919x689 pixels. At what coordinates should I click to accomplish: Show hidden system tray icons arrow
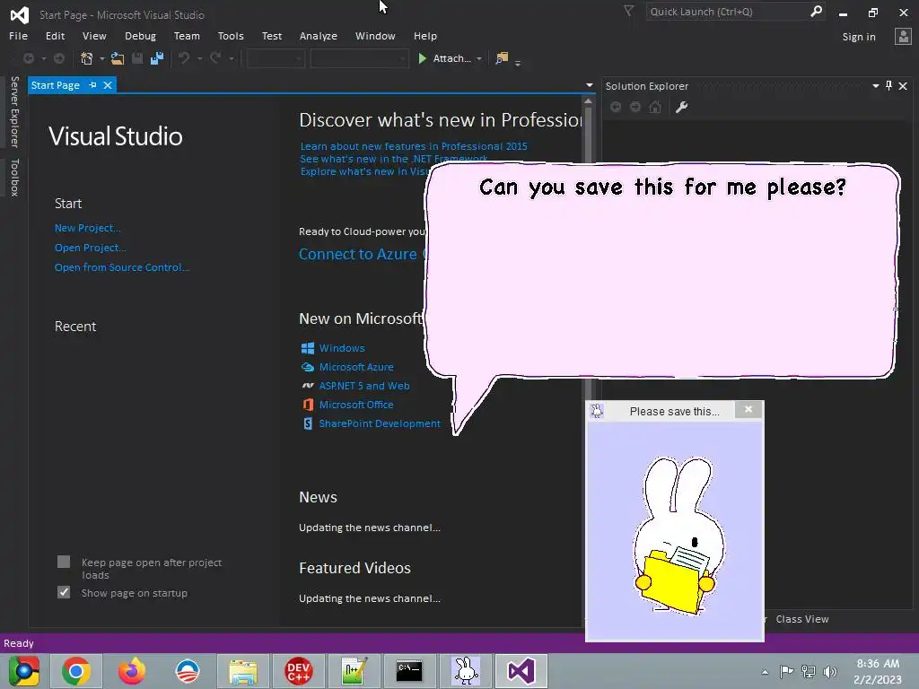(765, 672)
